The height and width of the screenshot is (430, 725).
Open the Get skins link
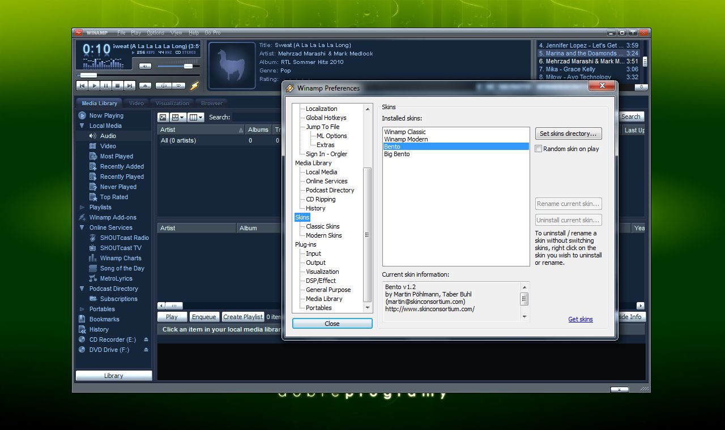[581, 319]
